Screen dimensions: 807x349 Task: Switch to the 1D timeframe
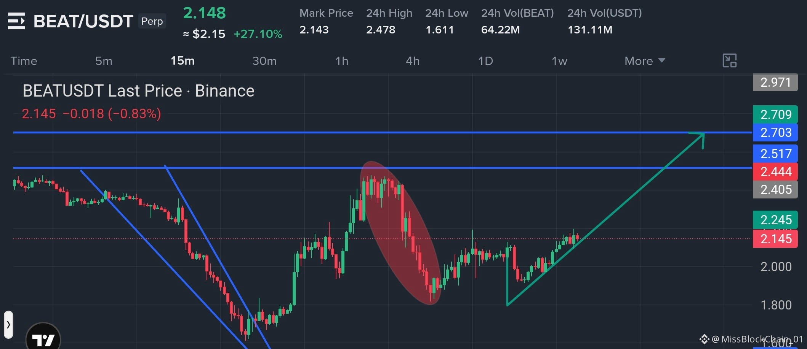(485, 61)
